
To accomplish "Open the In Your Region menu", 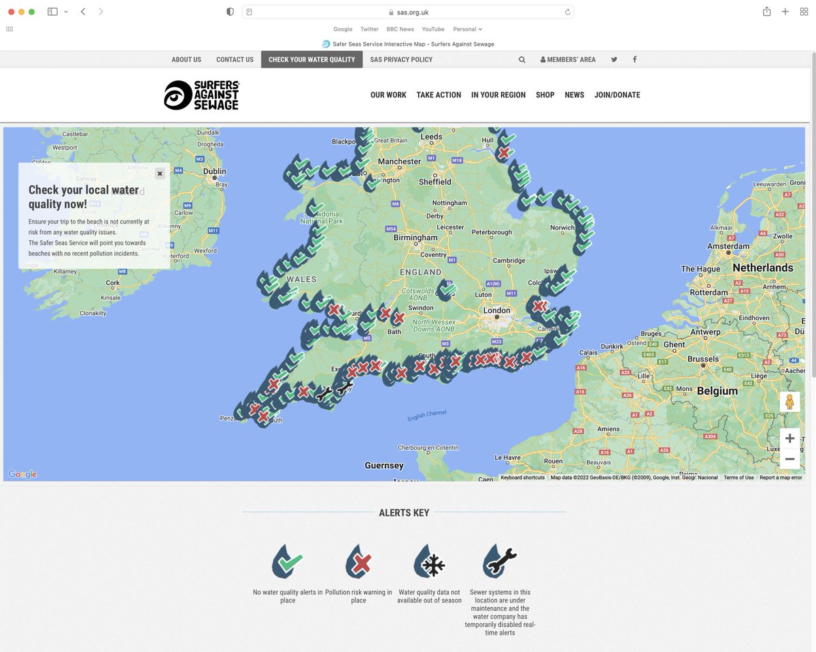I will coord(498,95).
